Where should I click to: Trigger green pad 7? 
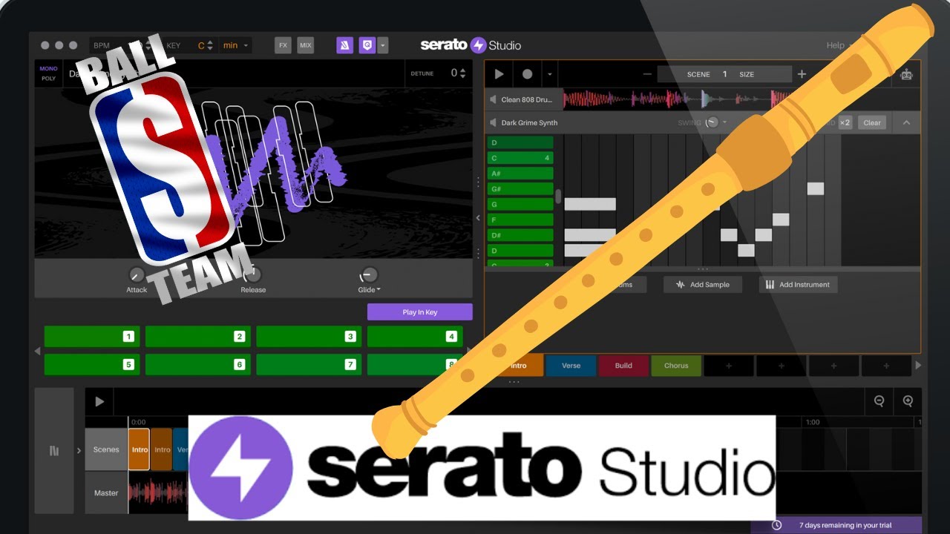tap(309, 364)
